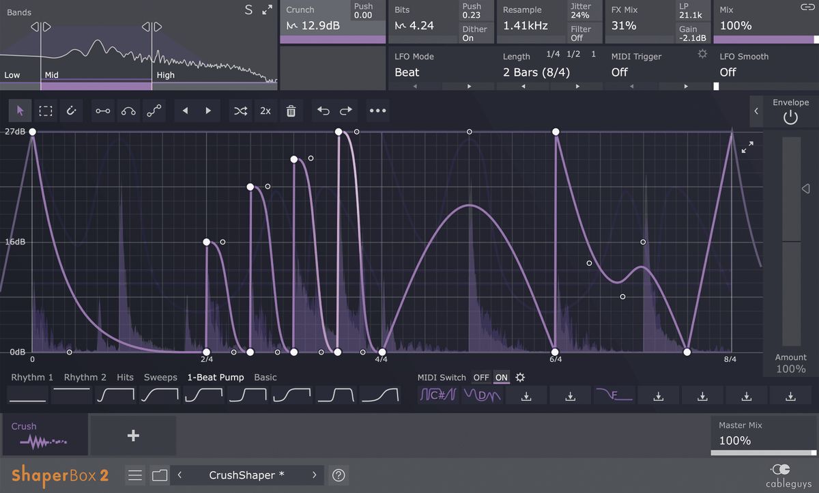This screenshot has height=493, width=819.
Task: Click the 2x waveform multiplier icon
Action: (x=265, y=111)
